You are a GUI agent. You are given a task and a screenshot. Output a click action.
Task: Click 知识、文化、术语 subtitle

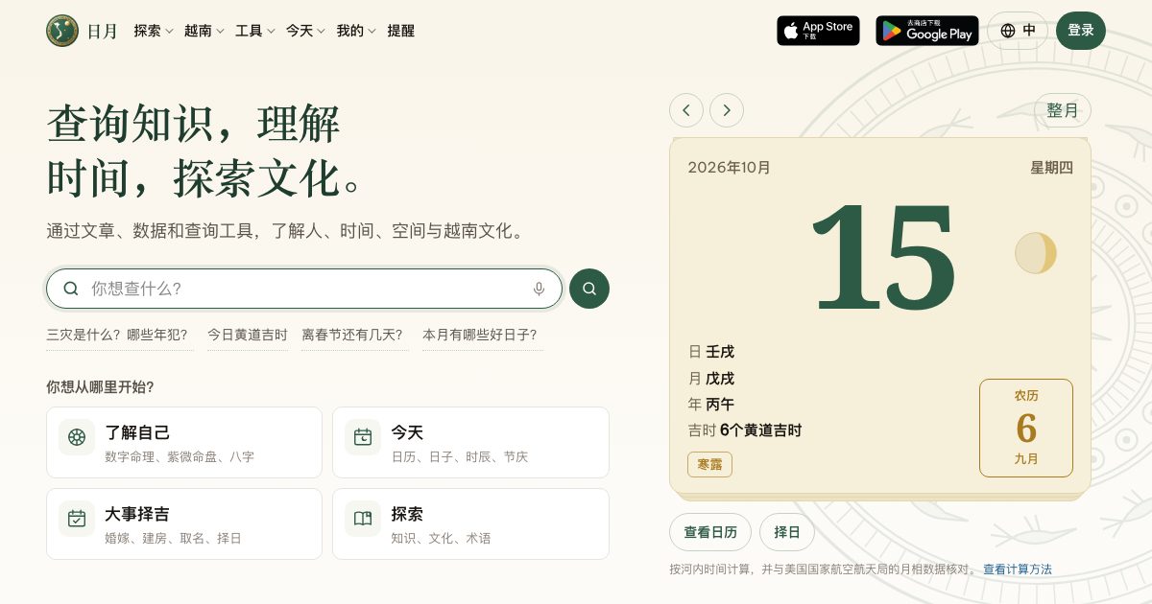point(441,539)
